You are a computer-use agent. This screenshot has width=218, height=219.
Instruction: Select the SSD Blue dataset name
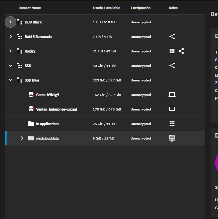tap(32, 80)
